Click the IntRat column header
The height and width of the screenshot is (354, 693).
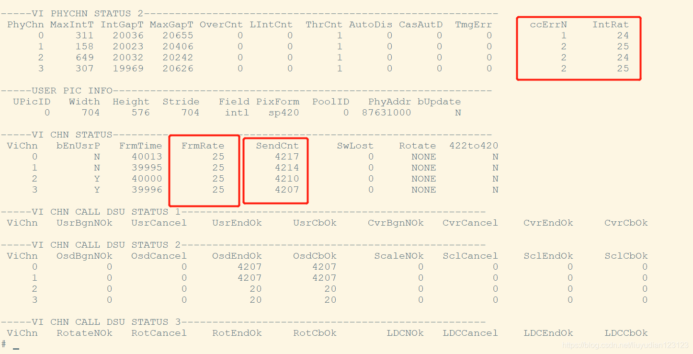pos(611,24)
